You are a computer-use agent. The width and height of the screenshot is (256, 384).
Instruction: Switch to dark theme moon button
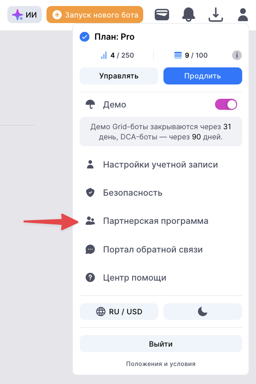coord(203,312)
